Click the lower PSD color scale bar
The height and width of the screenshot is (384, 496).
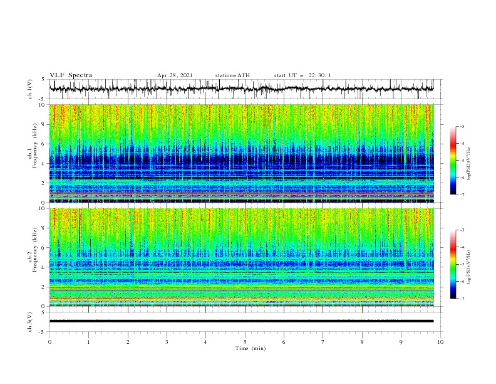453,264
